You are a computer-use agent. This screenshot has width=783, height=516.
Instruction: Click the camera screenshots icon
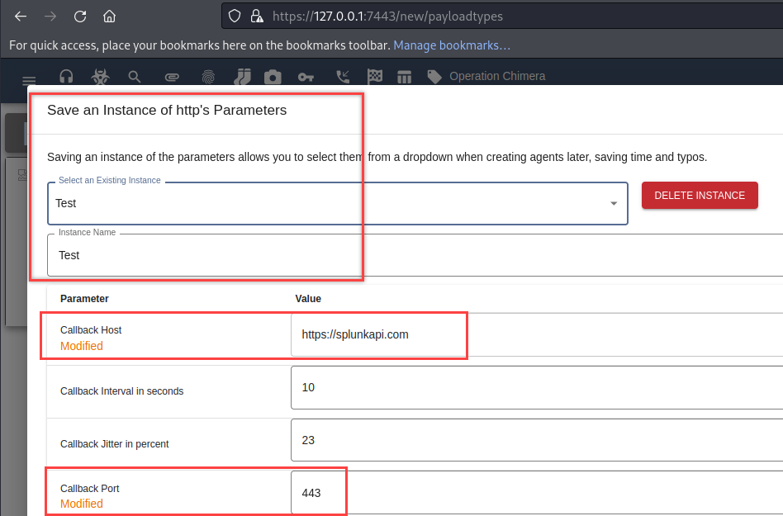pyautogui.click(x=273, y=77)
